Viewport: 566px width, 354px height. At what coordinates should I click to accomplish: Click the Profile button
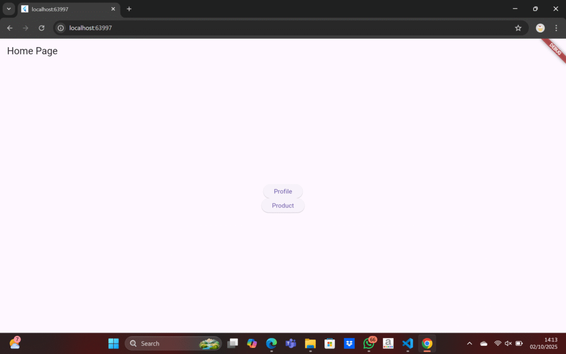(282, 191)
